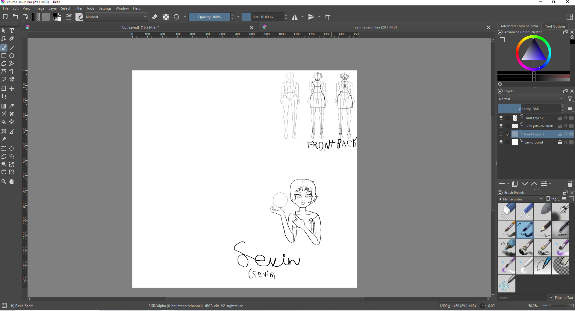The image size is (575, 311).
Task: Select the Crop tool
Action: [4, 96]
